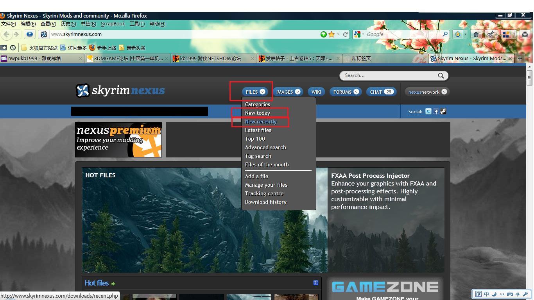This screenshot has height=300, width=534.
Task: Open address bar history dropdown arrow
Action: point(339,34)
